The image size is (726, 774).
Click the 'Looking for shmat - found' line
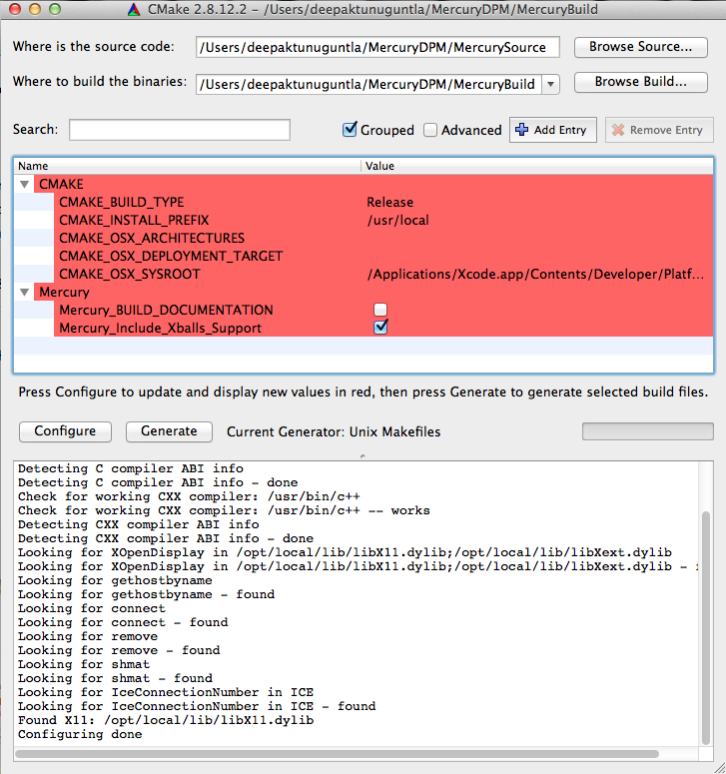pyautogui.click(x=116, y=678)
